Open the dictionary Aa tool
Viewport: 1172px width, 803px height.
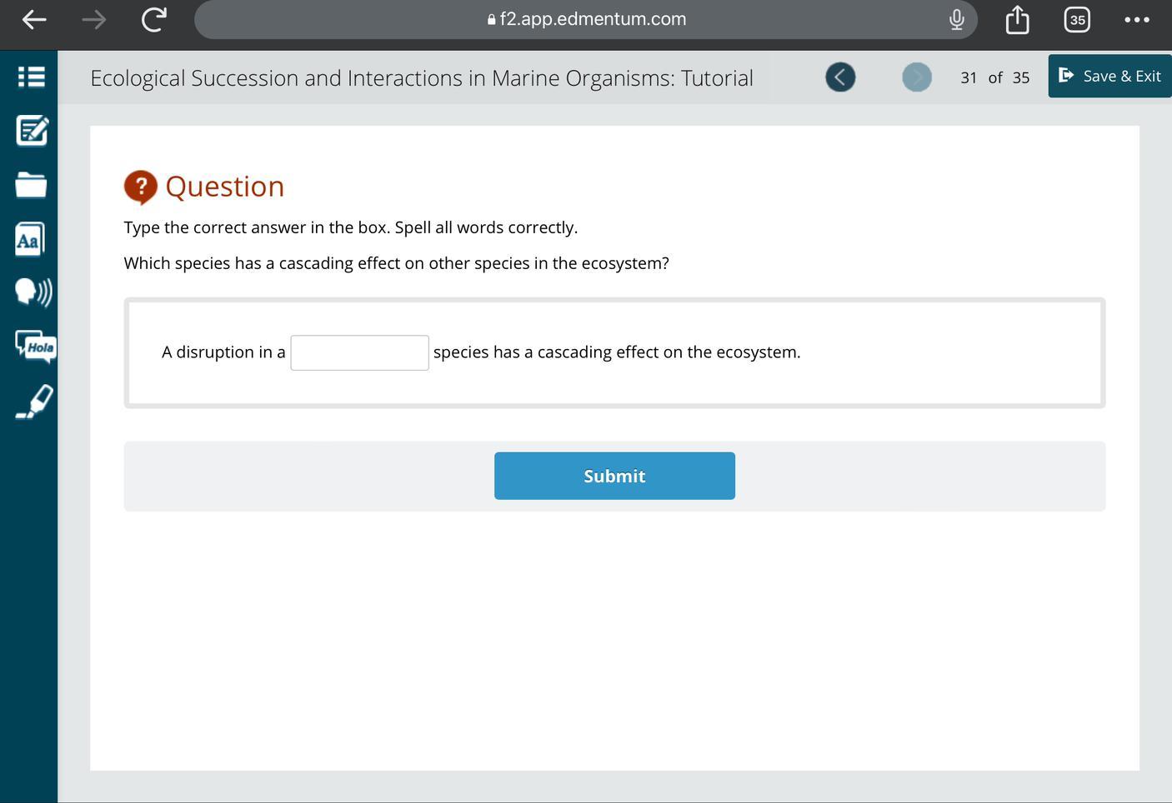click(x=29, y=240)
